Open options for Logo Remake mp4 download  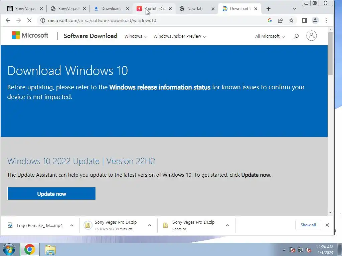tap(72, 225)
